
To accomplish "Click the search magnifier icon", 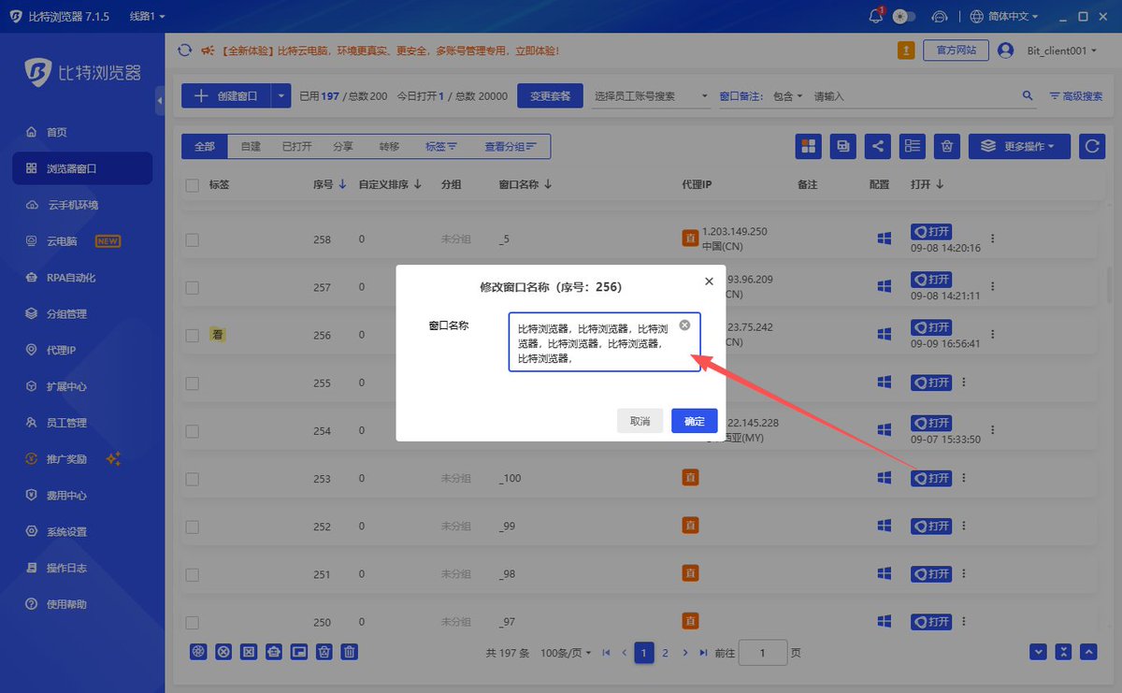I will pos(1028,95).
